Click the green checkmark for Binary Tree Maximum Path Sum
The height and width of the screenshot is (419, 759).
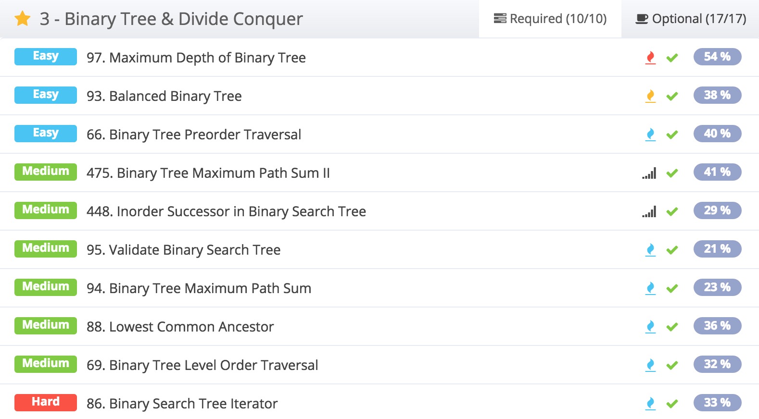(x=672, y=289)
